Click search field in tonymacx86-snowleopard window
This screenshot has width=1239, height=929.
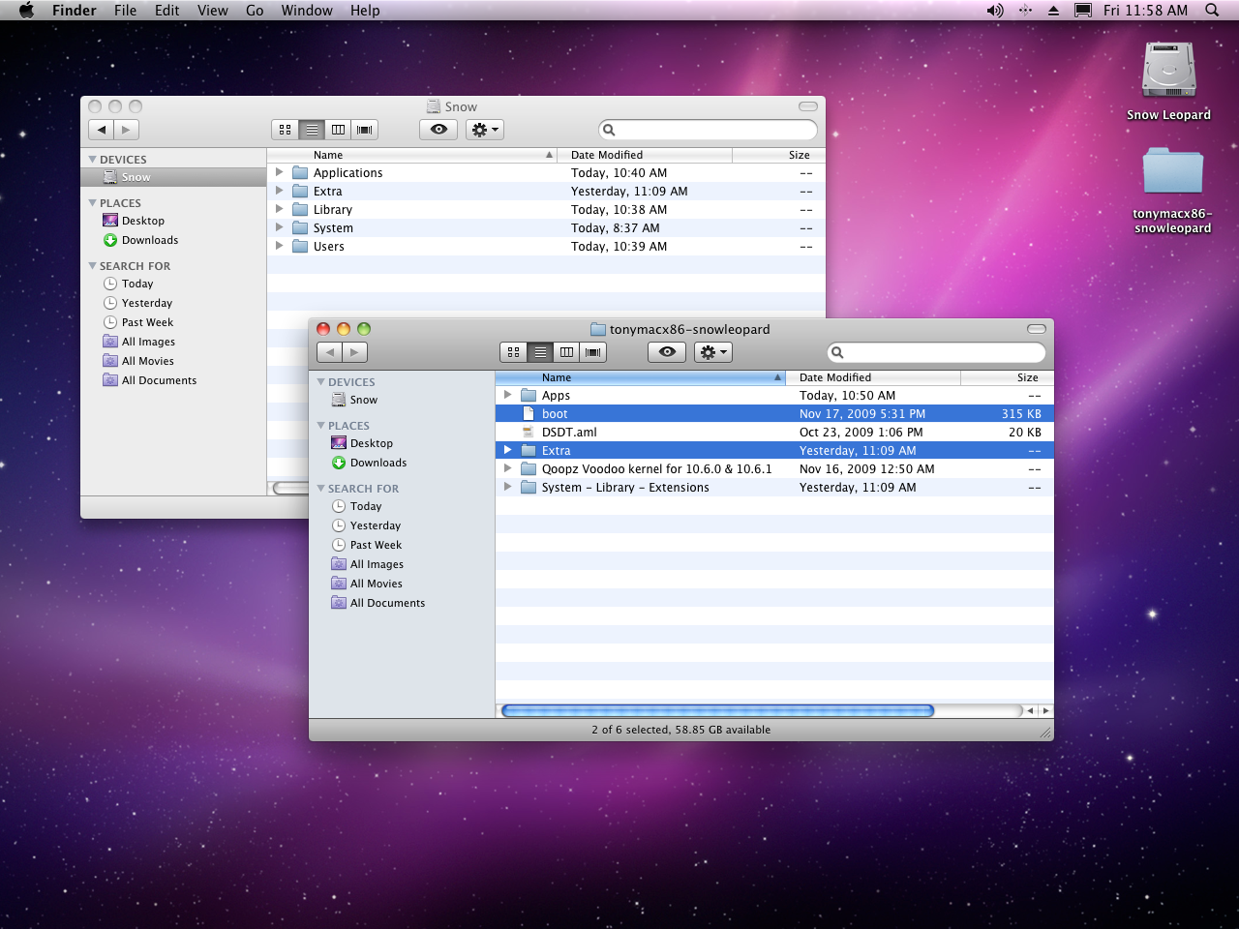pos(936,352)
